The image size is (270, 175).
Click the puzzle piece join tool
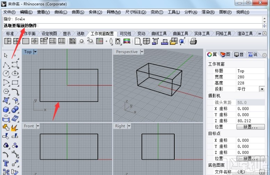(6, 127)
